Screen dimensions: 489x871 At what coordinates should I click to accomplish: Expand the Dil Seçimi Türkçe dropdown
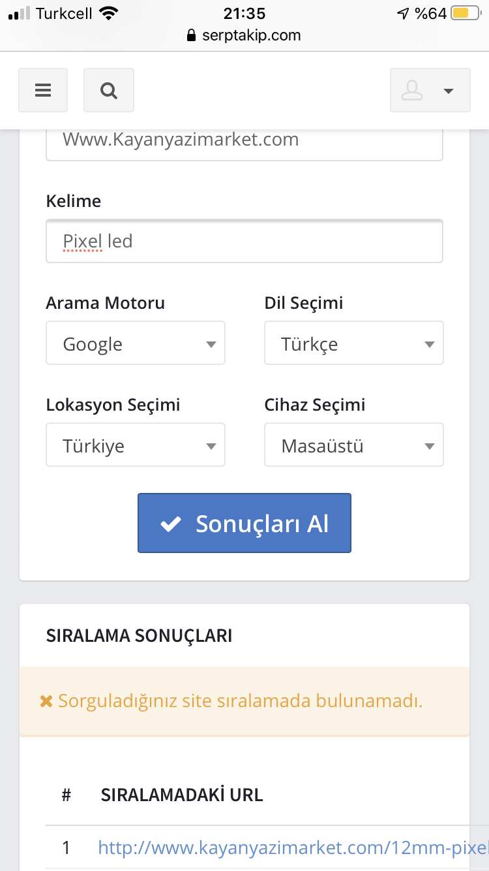pyautogui.click(x=354, y=343)
